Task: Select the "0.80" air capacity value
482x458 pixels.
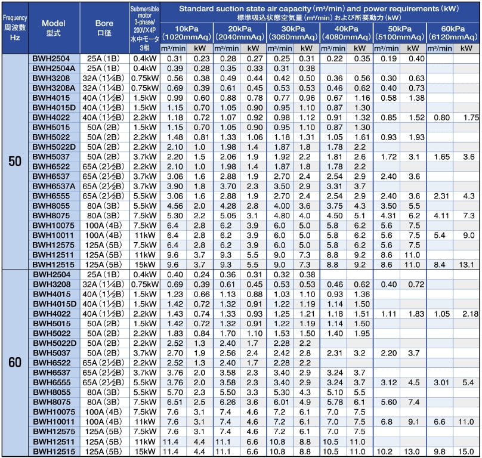Action: pos(441,117)
